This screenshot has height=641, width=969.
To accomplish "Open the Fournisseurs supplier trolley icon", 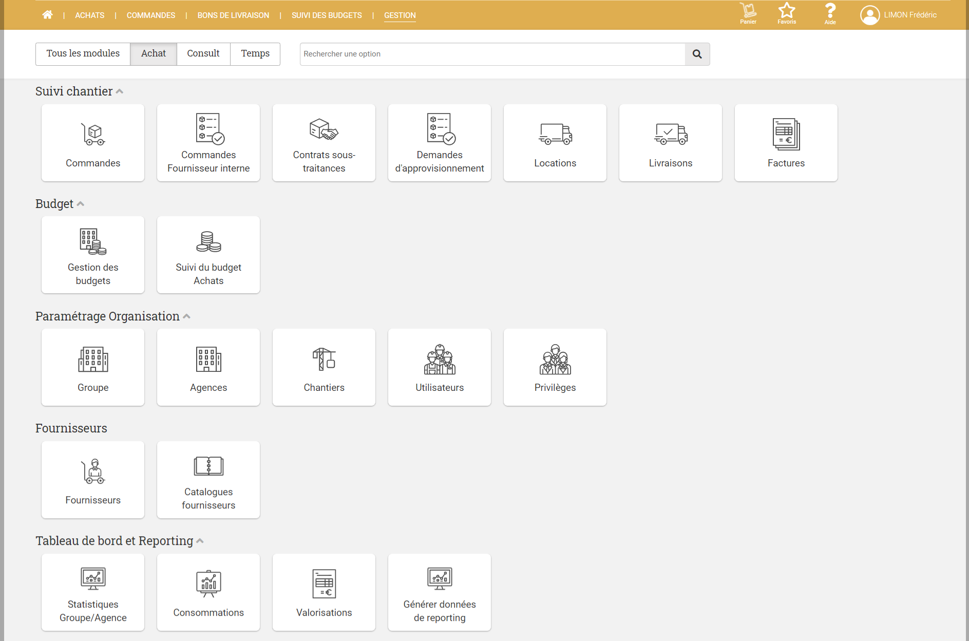I will pyautogui.click(x=93, y=471).
